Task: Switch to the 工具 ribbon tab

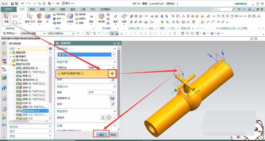Action: pyautogui.click(x=83, y=9)
